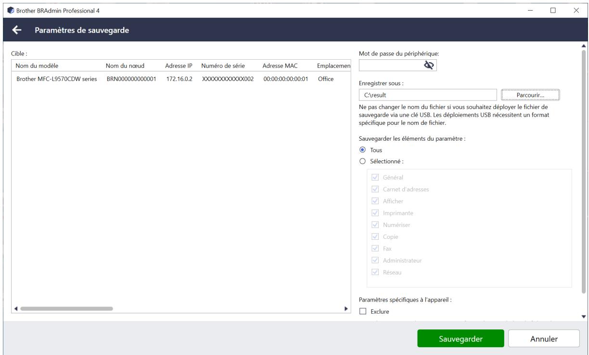Screen dimensions: 589x355
Task: Click the Parcourir... button
Action: tap(530, 95)
